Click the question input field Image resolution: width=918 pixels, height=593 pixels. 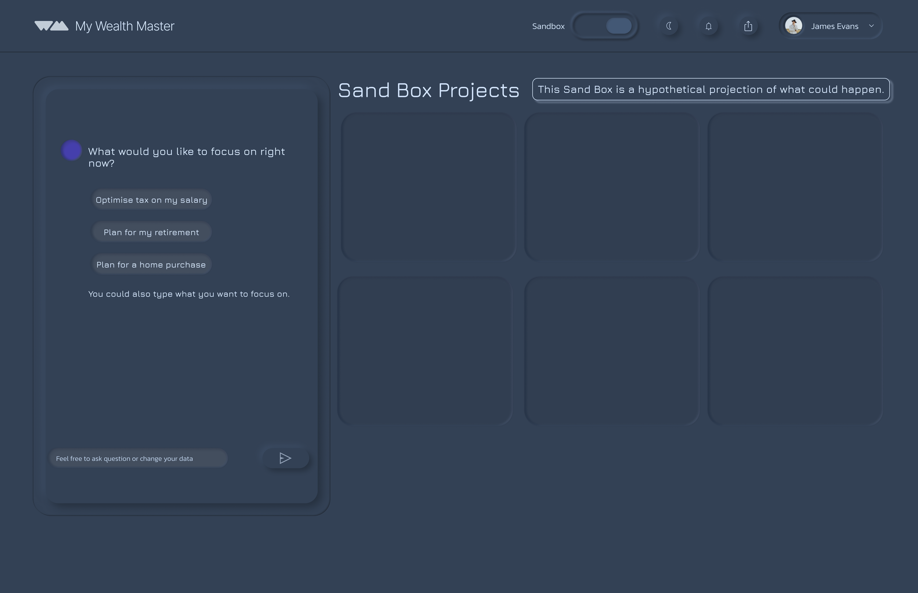point(138,458)
